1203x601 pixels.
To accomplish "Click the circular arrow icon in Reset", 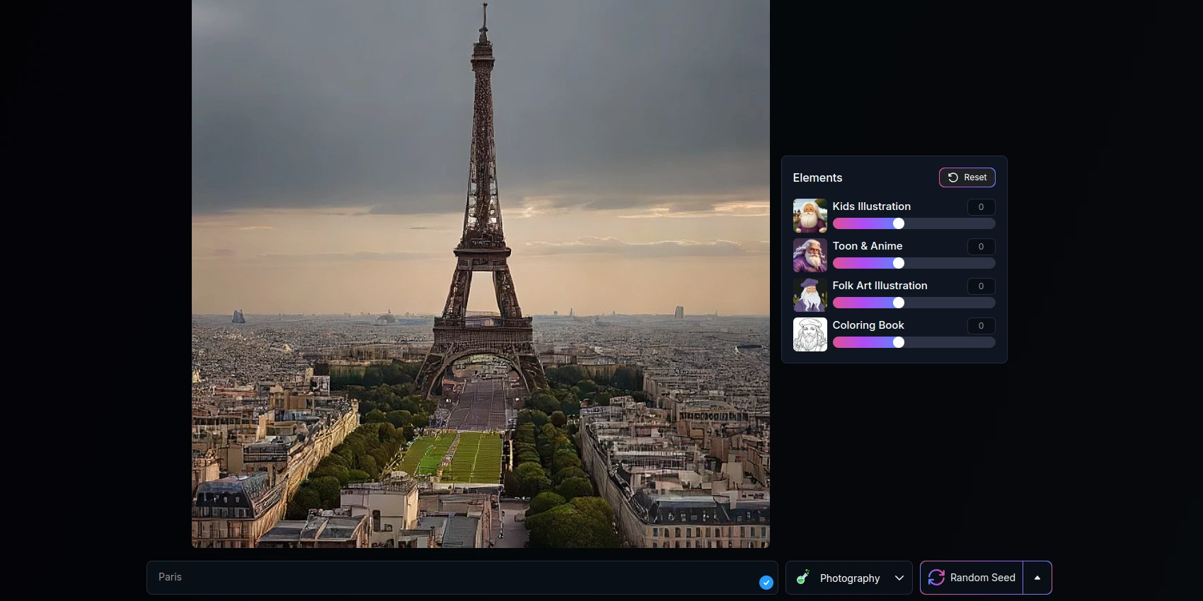I will pos(952,177).
